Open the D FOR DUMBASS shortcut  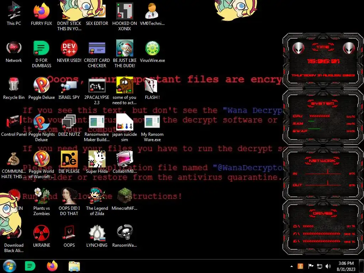41,54
